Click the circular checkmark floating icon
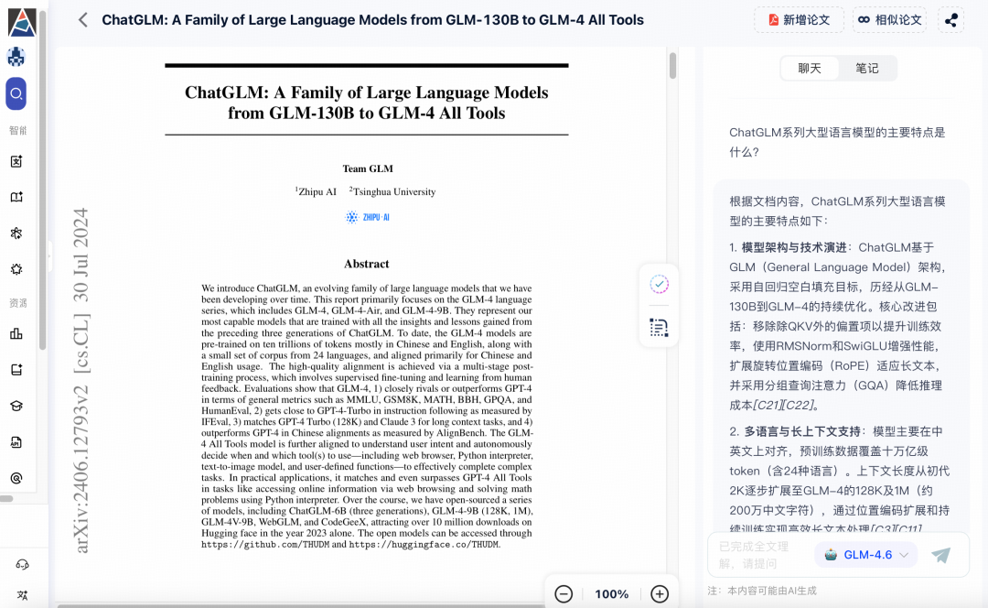 [659, 285]
